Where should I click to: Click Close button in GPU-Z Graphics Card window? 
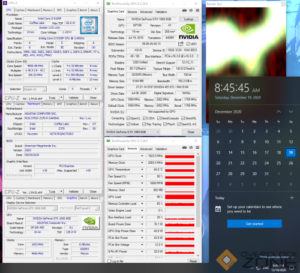click(x=191, y=132)
